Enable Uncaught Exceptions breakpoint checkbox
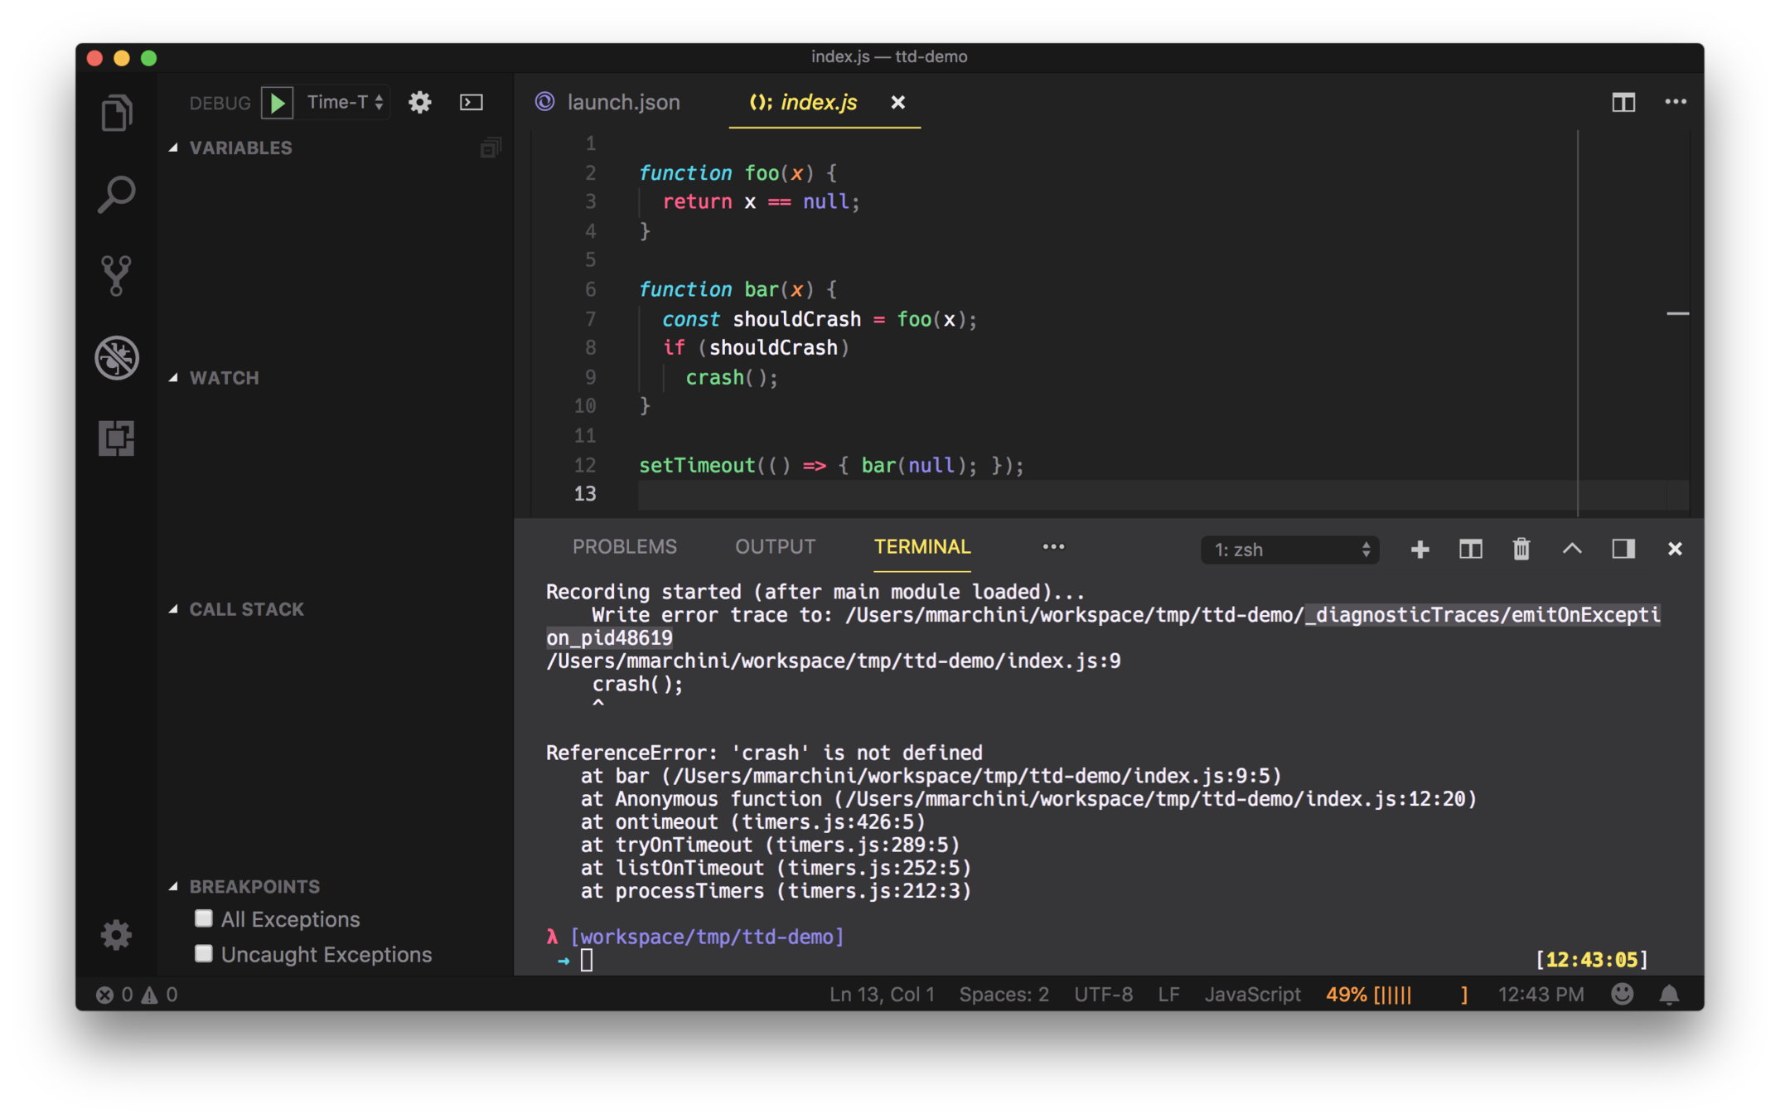This screenshot has height=1119, width=1780. pyautogui.click(x=204, y=953)
